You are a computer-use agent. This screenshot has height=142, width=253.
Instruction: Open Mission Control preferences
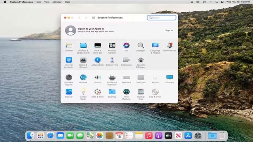[x=112, y=48]
